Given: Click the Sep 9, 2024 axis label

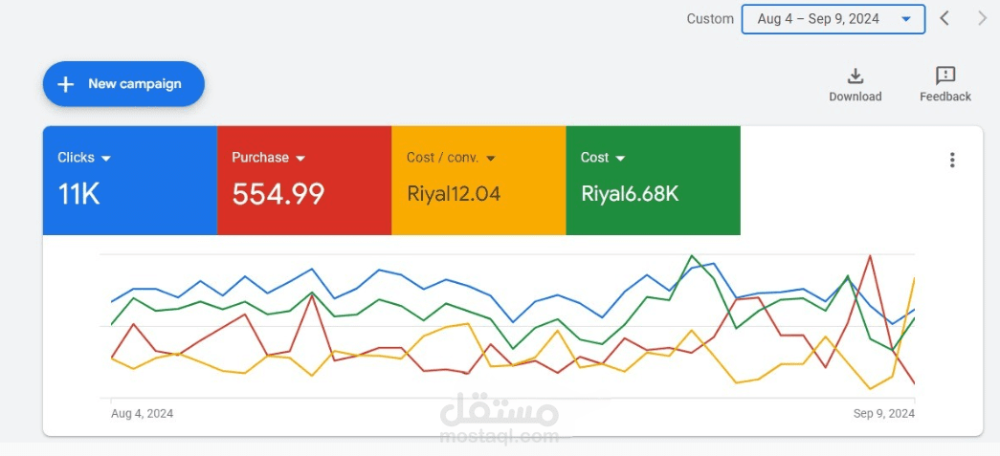Looking at the screenshot, I should (x=884, y=413).
